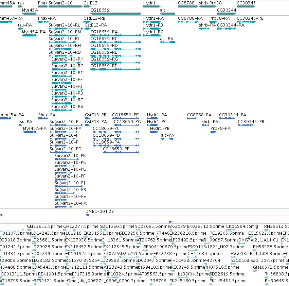
Task: Select the CG8788 gene label
Action: 186,3
